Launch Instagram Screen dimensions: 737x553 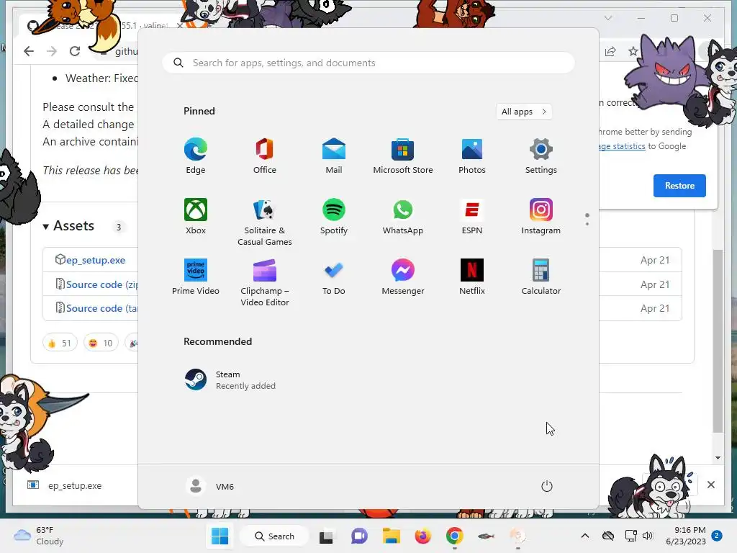click(541, 216)
